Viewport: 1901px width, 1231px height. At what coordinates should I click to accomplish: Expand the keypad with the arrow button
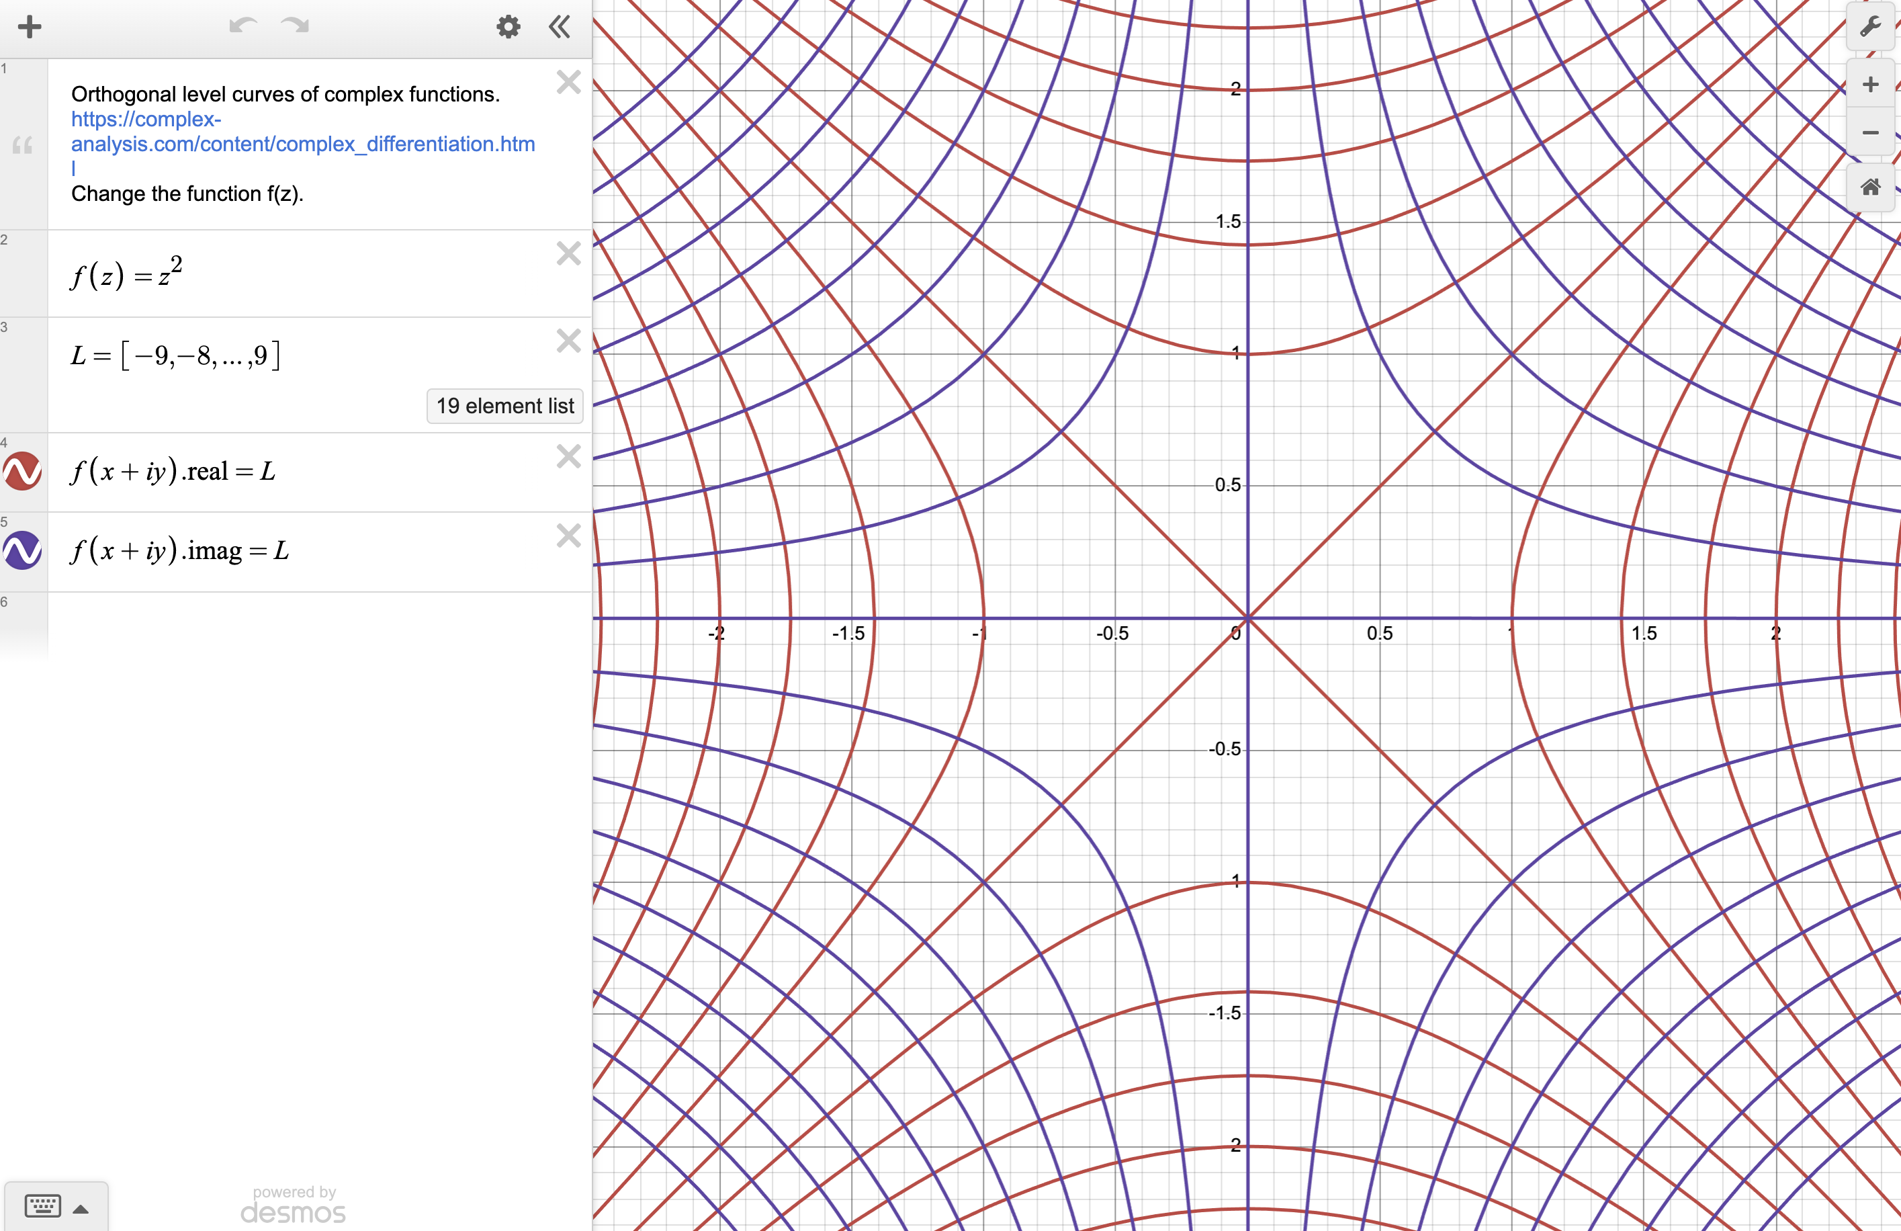click(81, 1209)
